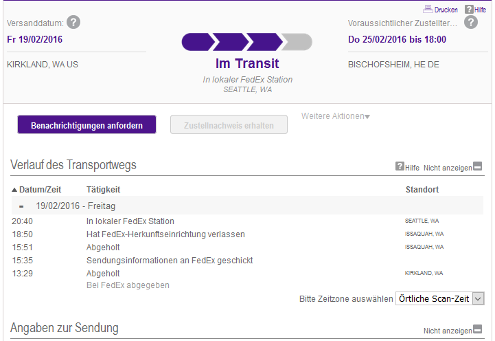Click the Hilfe icon in Verlauf des Transportwegs
The image size is (495, 341).
click(400, 166)
